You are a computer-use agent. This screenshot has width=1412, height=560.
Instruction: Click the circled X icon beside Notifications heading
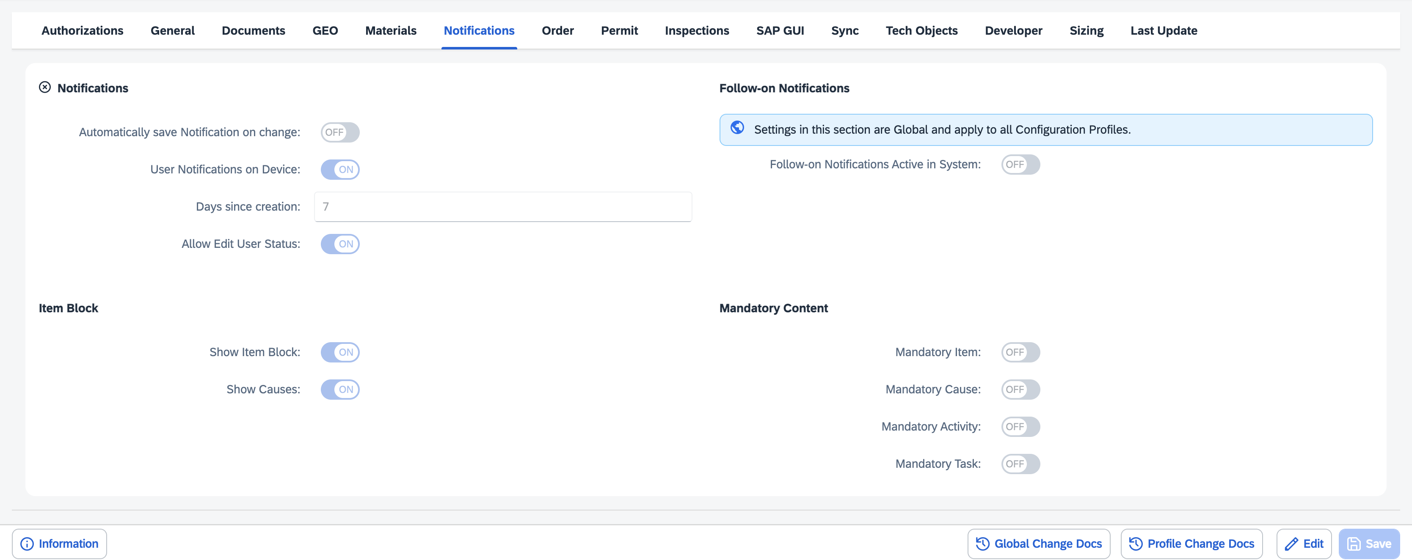point(45,88)
